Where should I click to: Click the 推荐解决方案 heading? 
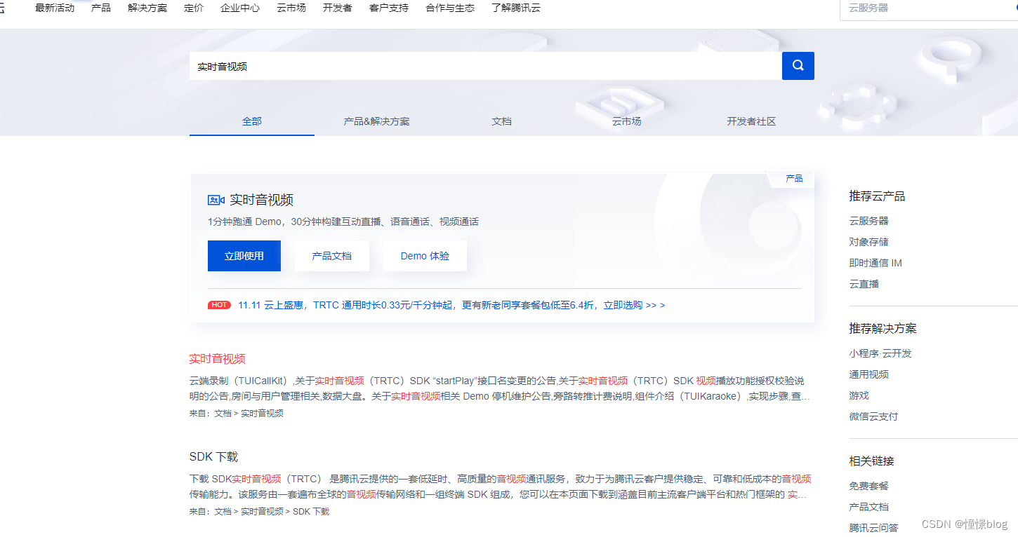pyautogui.click(x=883, y=328)
